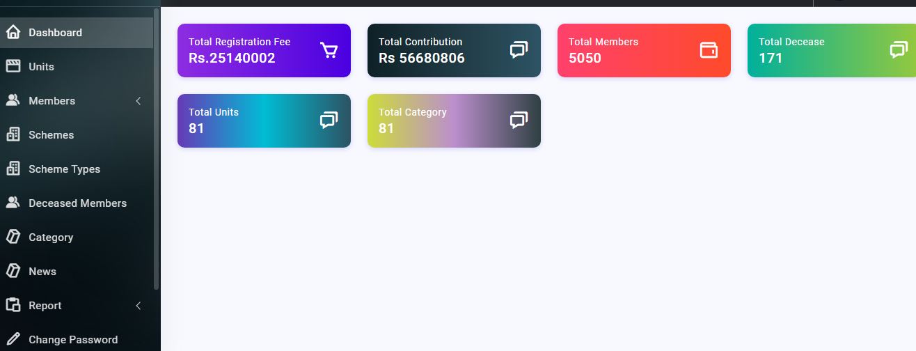Click the Change Password pencil icon

point(13,339)
